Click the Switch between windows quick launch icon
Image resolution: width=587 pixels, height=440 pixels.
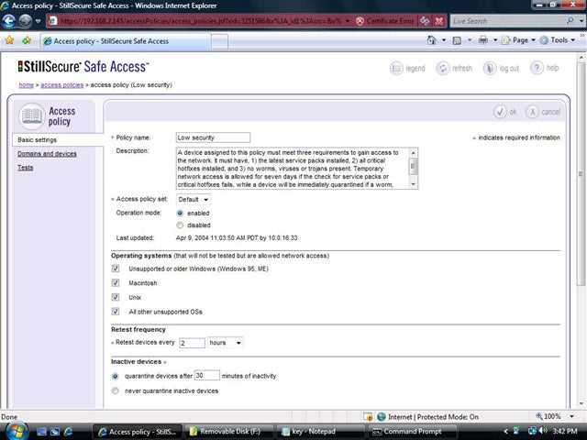pos(55,432)
